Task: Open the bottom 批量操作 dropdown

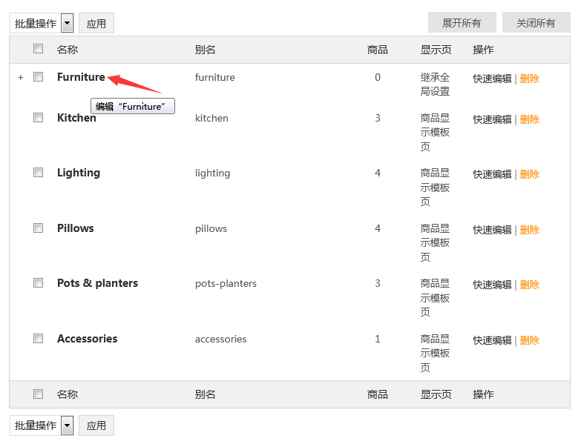Action: [x=42, y=426]
